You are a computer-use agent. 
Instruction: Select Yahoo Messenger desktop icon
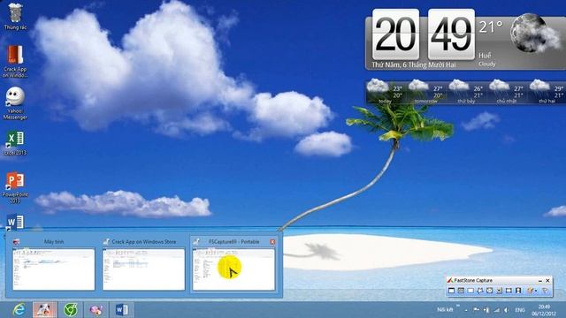point(15,103)
